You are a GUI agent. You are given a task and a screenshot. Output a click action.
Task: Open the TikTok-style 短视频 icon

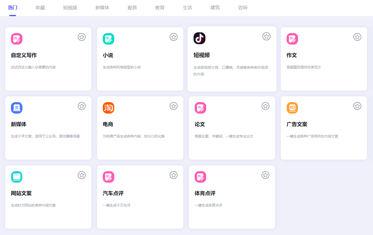[x=200, y=38]
